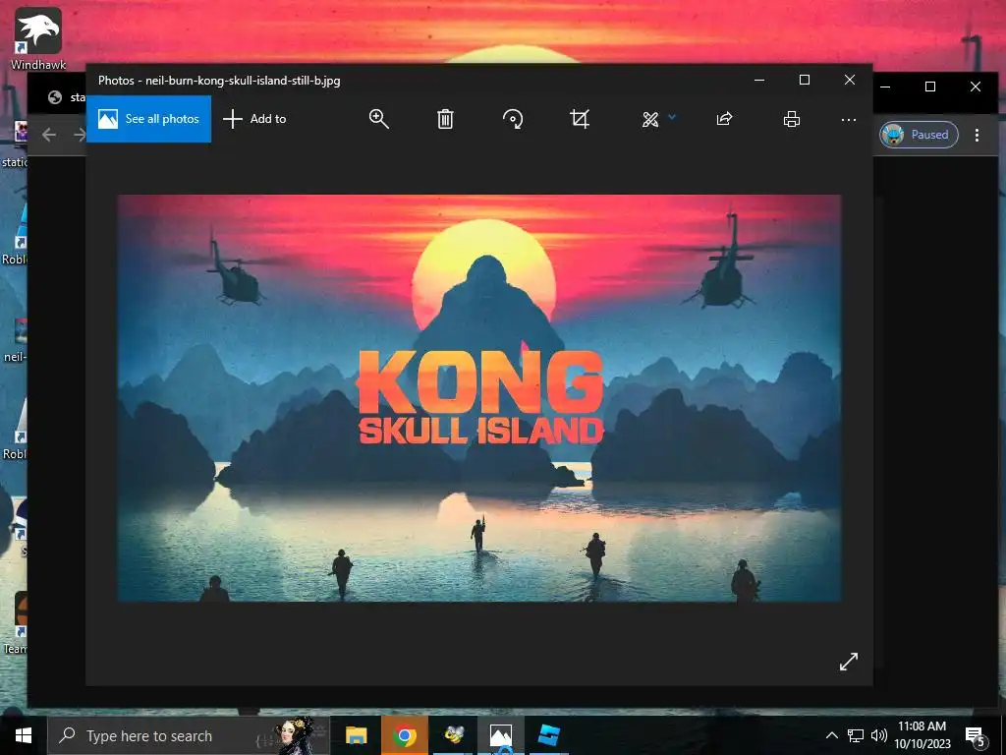The width and height of the screenshot is (1006, 755).
Task: Maximize the Photos window
Action: click(x=805, y=81)
